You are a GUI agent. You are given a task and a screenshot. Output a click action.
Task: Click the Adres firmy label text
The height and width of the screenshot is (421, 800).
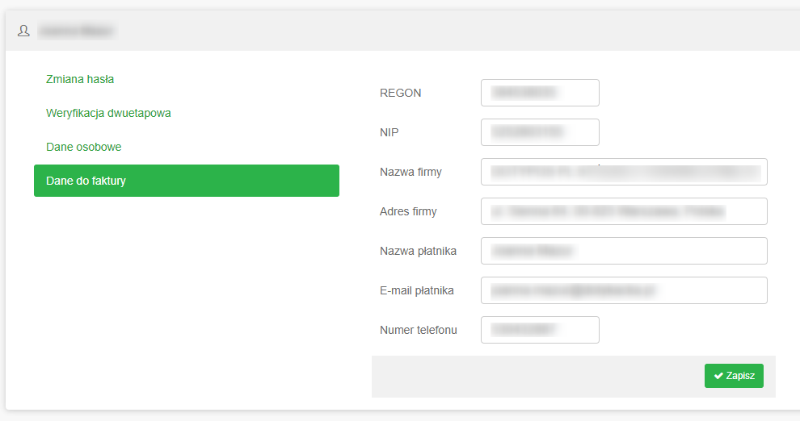(408, 211)
